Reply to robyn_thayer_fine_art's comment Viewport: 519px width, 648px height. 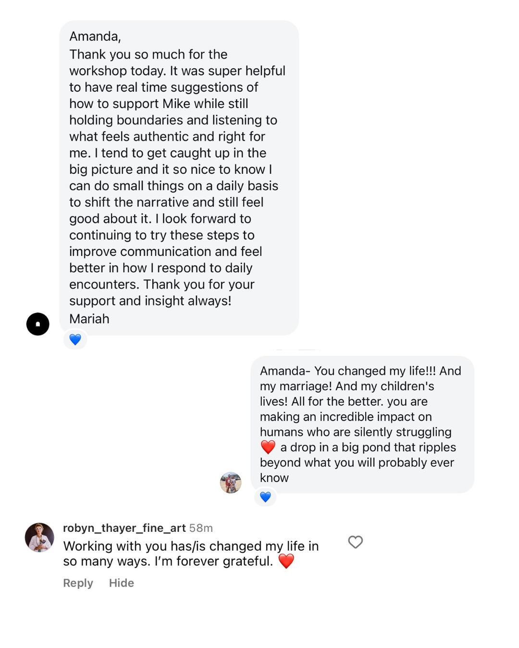coord(78,583)
